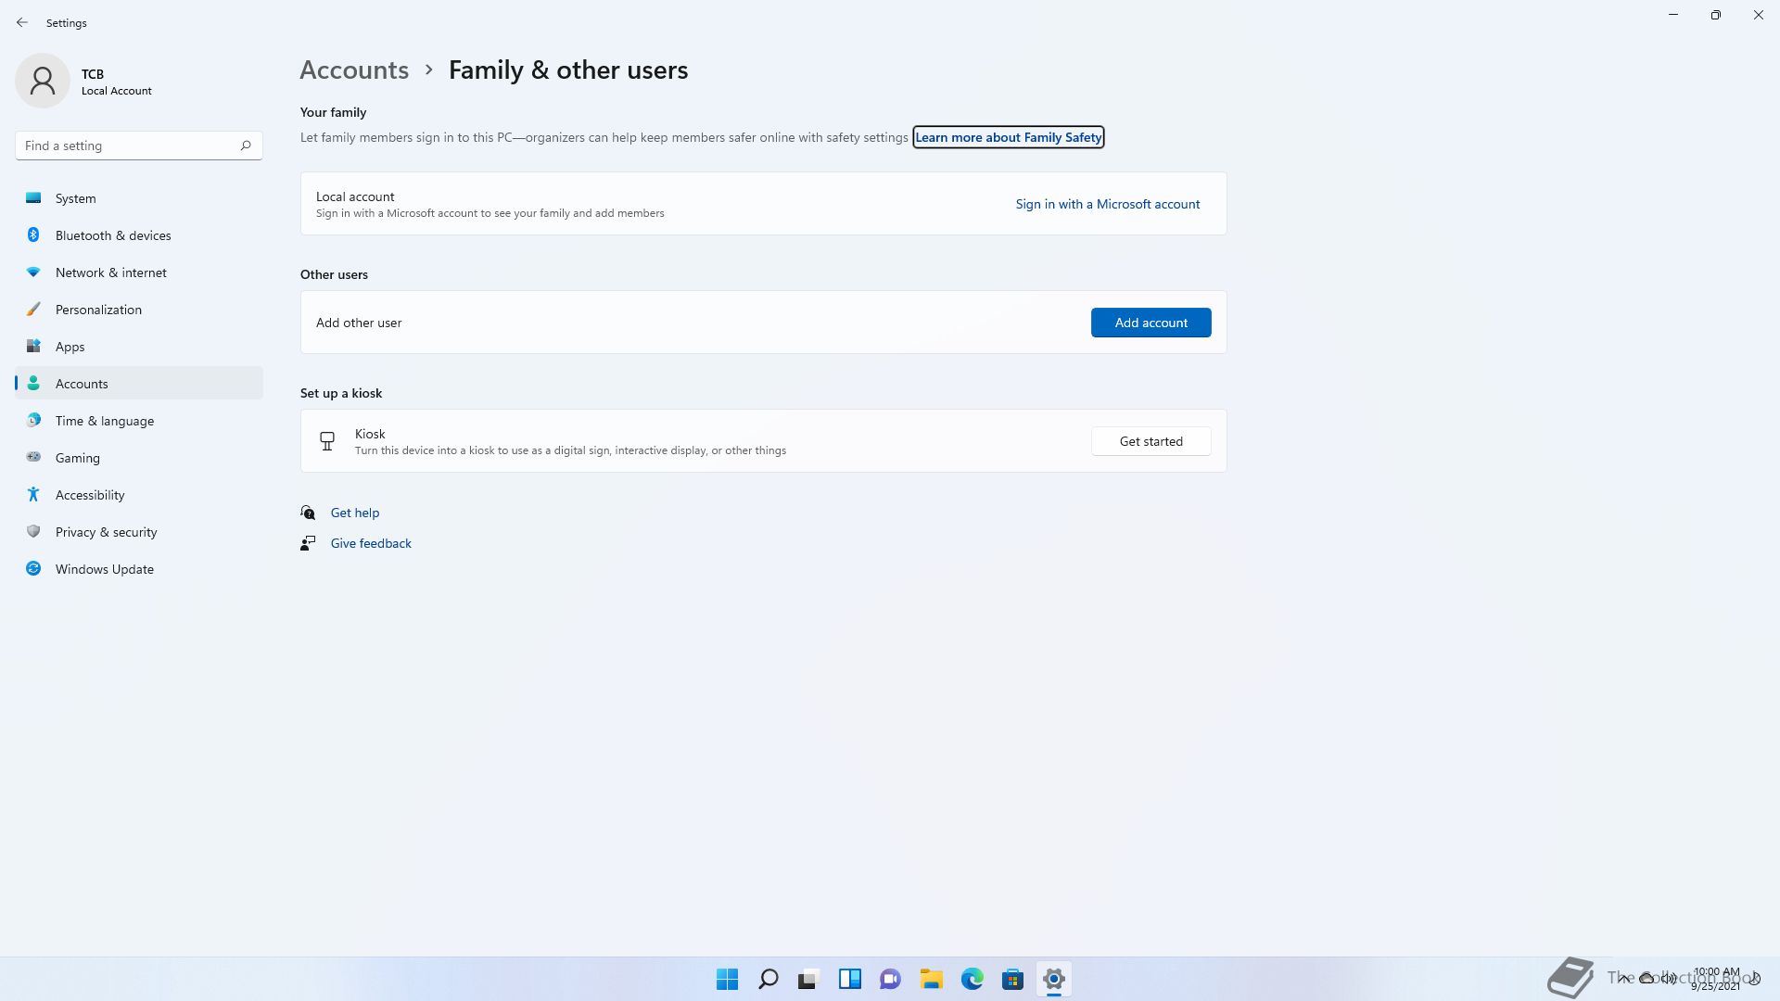Click the Windows Update sync icon

click(33, 568)
